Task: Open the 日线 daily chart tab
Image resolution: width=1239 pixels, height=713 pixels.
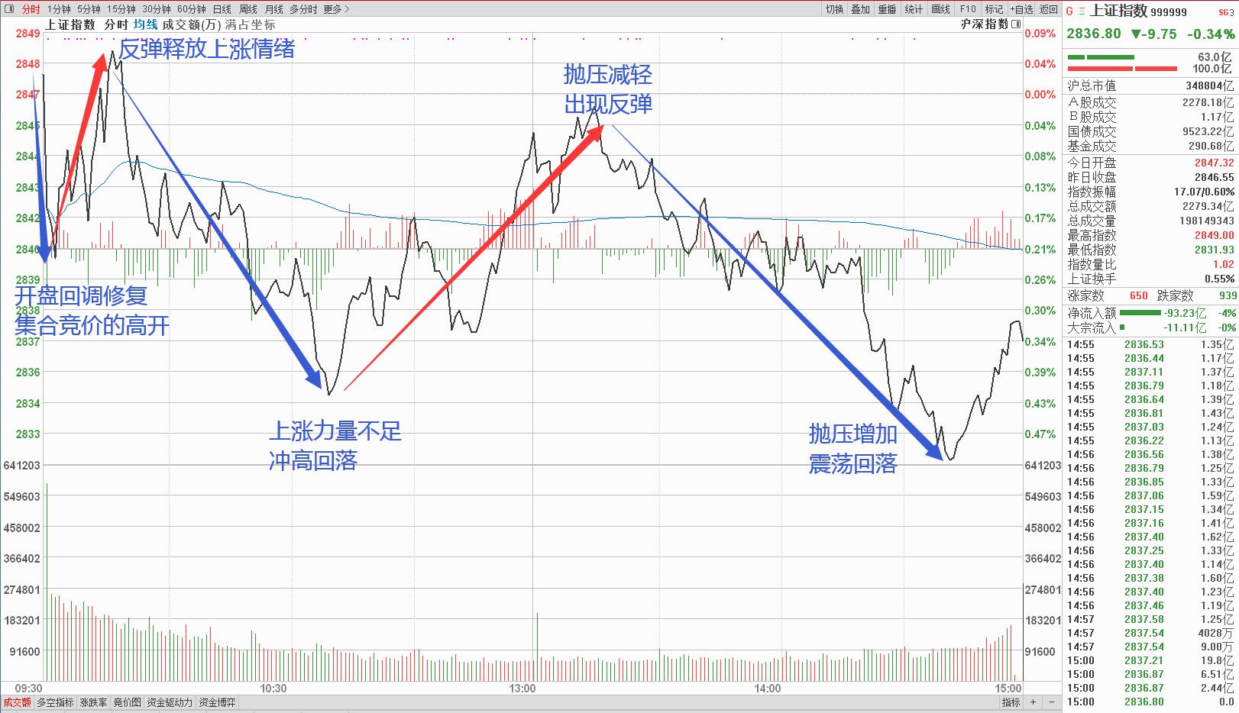Action: pos(222,9)
